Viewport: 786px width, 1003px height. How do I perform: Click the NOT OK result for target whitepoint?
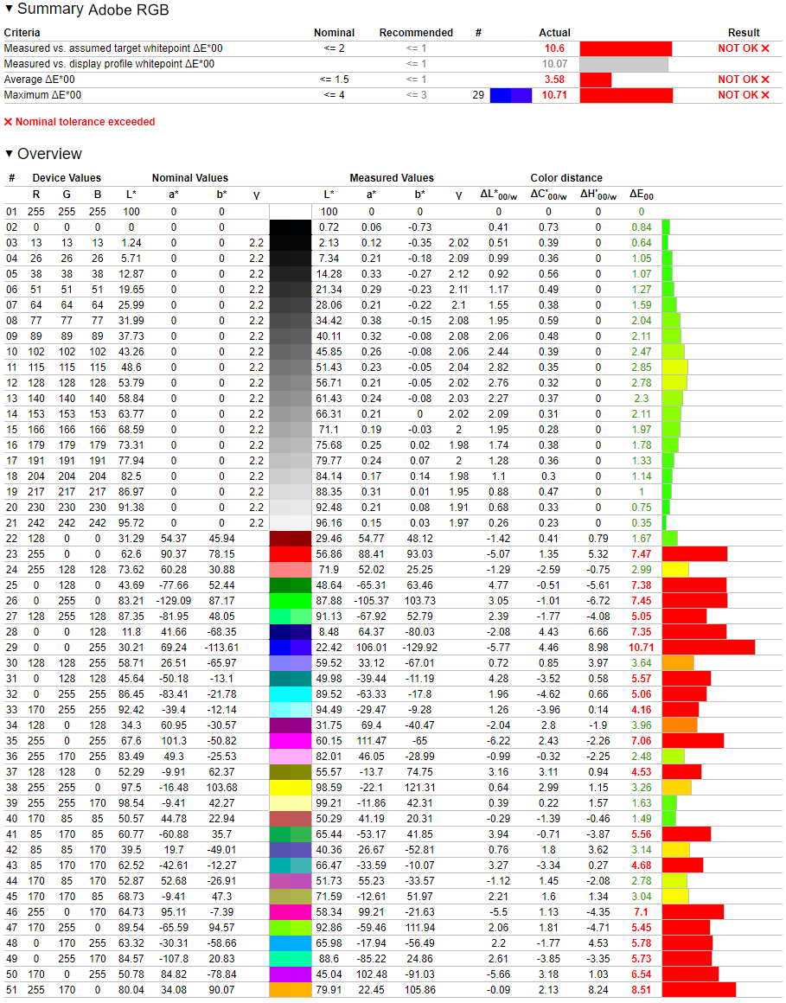[x=743, y=48]
